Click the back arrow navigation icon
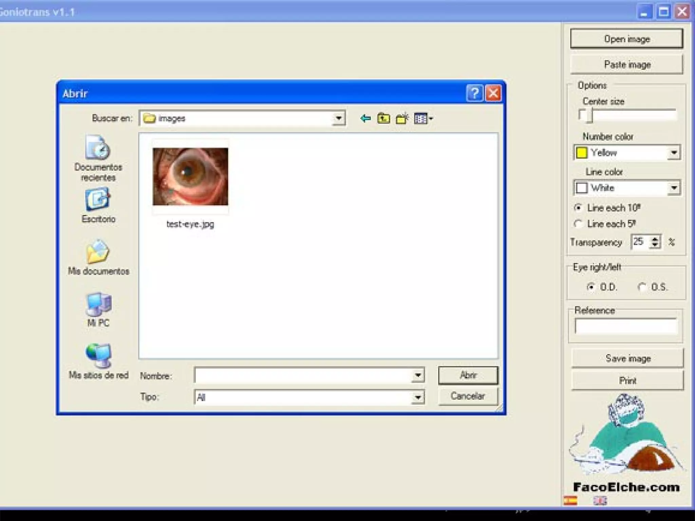This screenshot has height=521, width=695. pyautogui.click(x=365, y=118)
